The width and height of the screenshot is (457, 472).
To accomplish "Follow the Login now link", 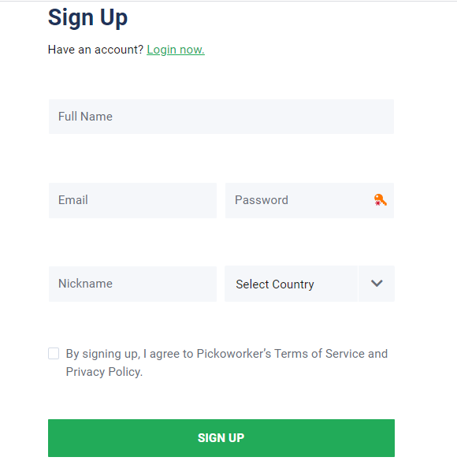I will [x=176, y=50].
